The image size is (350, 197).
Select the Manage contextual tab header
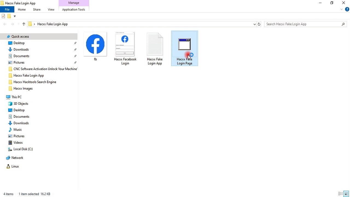point(74,3)
